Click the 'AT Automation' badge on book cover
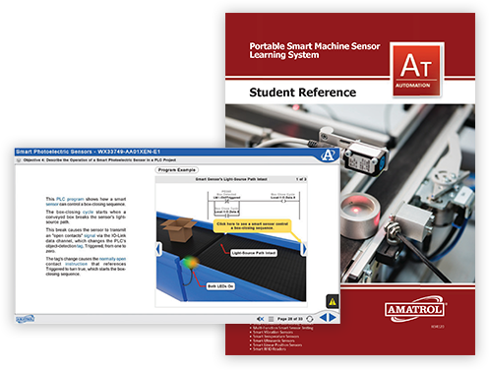This screenshot has height=371, width=489. click(x=416, y=70)
